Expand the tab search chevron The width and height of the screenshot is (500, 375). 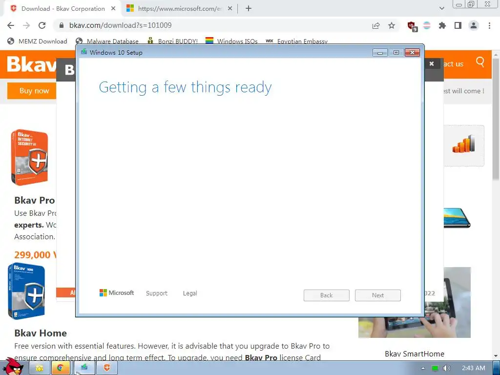(441, 9)
